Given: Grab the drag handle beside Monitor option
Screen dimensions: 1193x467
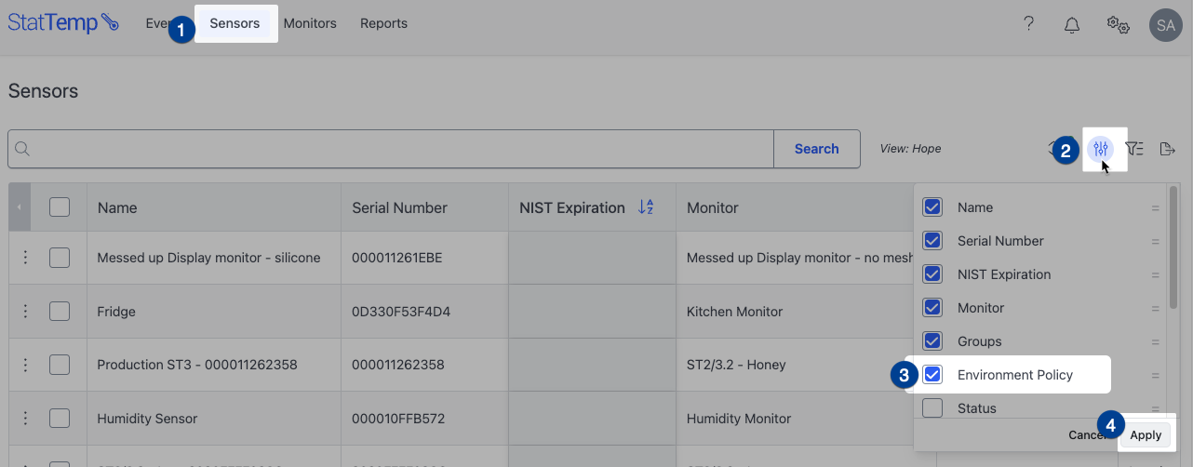Looking at the screenshot, I should click(x=1156, y=309).
